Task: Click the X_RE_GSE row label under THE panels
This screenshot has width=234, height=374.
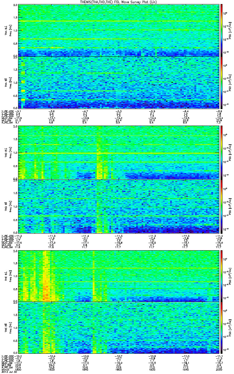Action: 8,357
